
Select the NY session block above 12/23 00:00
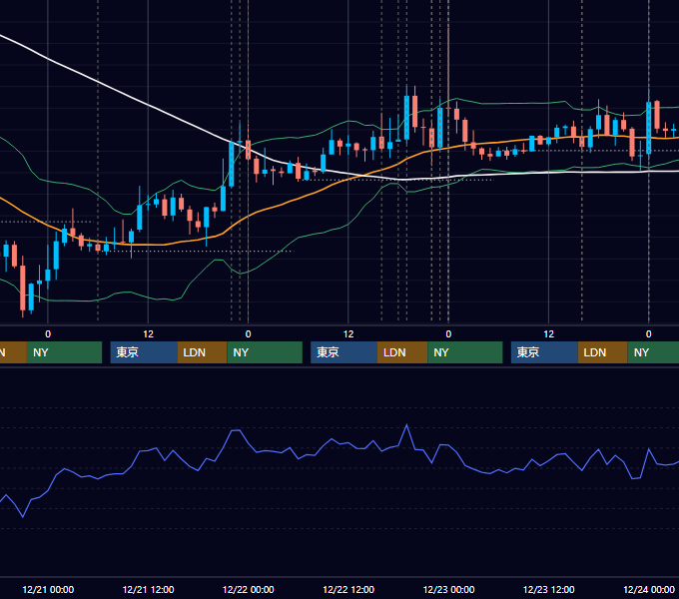point(465,352)
